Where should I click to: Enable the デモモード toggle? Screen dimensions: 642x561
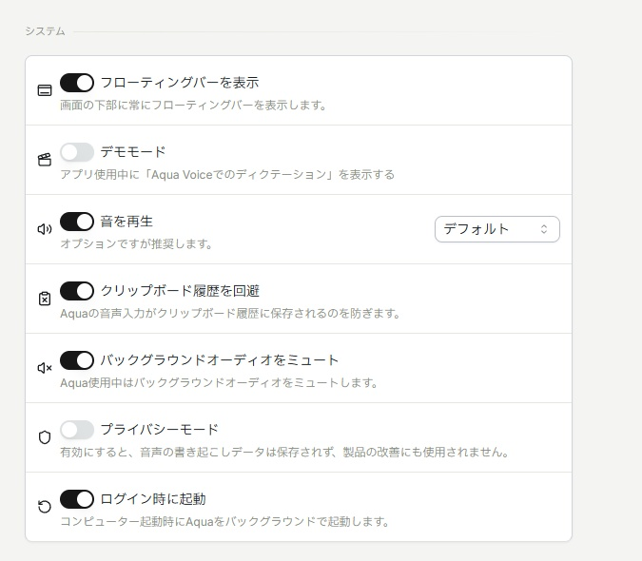click(x=77, y=152)
